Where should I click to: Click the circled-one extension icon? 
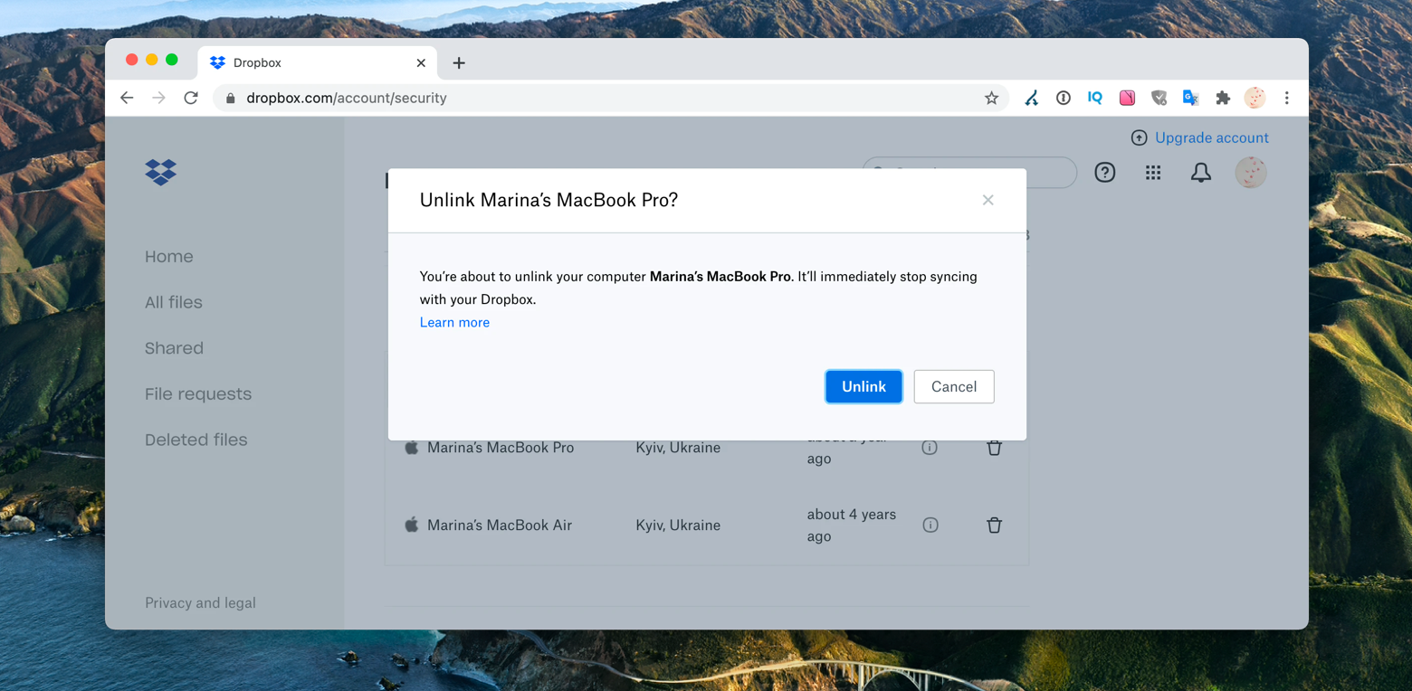(x=1064, y=98)
